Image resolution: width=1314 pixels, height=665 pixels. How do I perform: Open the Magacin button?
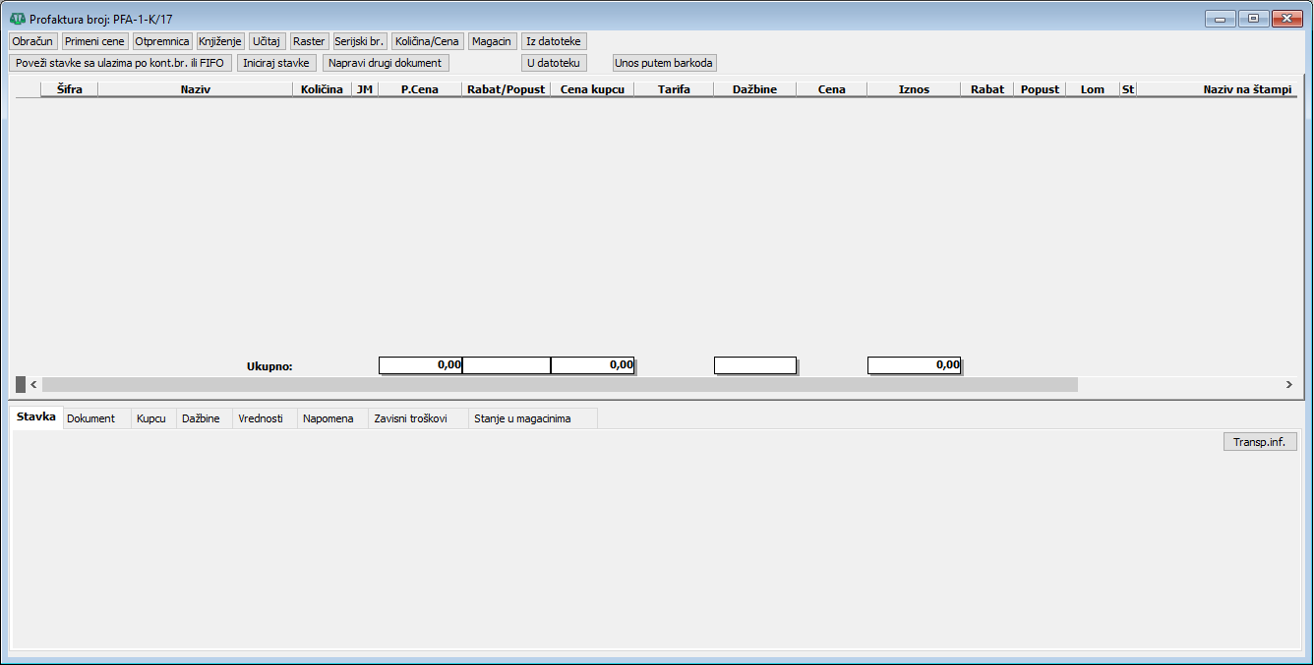coord(492,41)
